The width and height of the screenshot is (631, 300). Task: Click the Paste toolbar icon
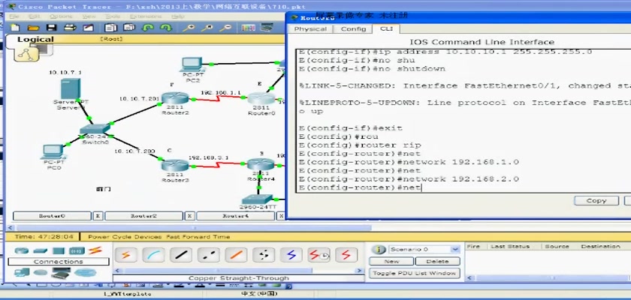(x=129, y=28)
